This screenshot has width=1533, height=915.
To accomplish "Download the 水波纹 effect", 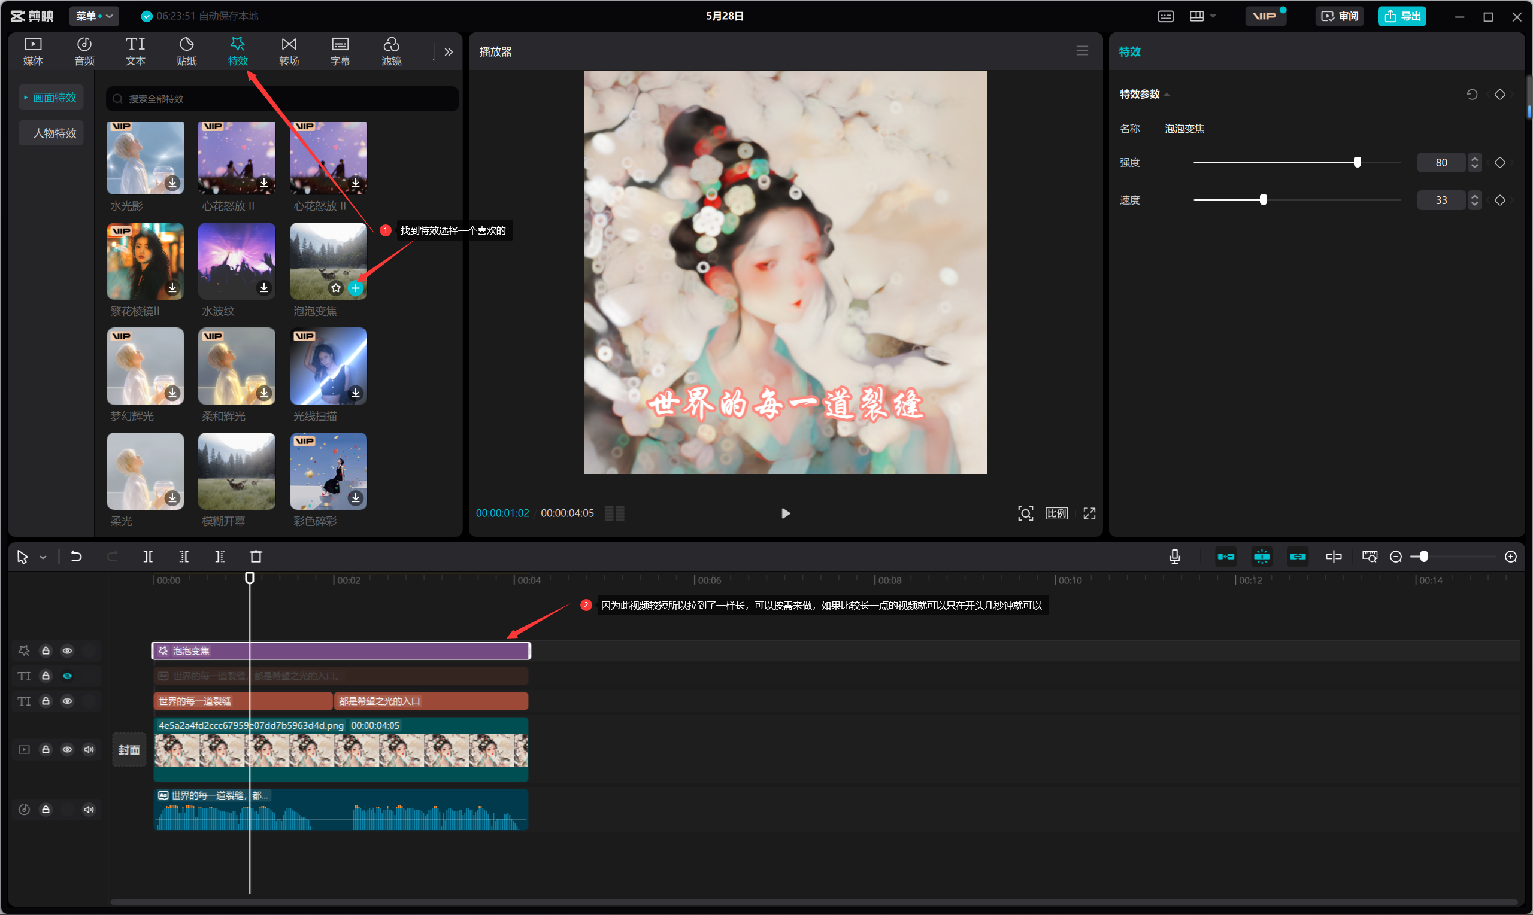I will 264,288.
